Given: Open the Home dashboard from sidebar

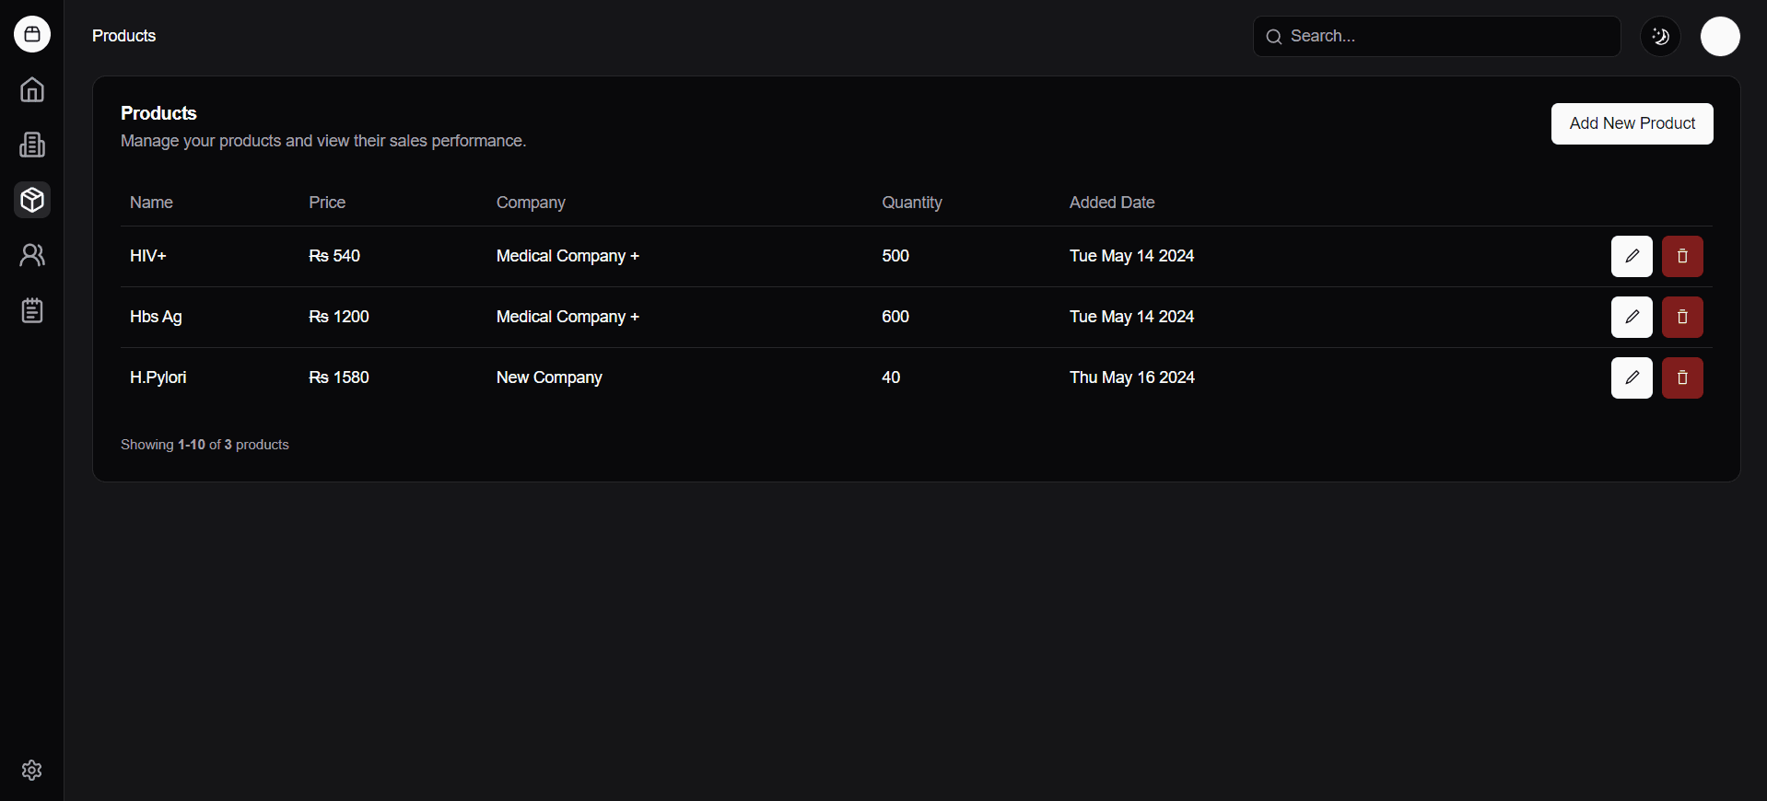Looking at the screenshot, I should (32, 90).
